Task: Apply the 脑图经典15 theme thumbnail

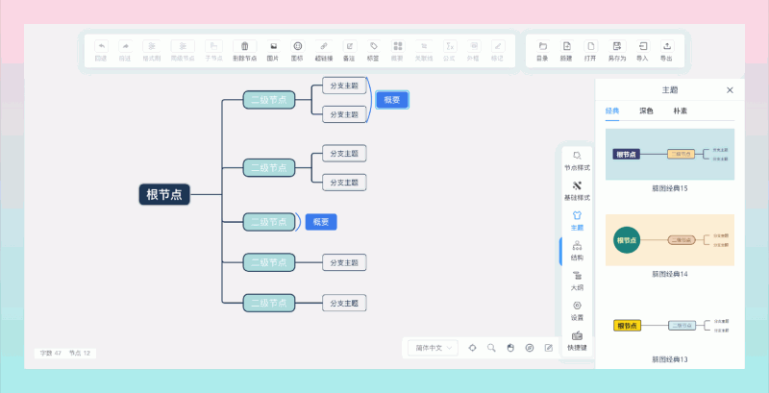Action: (x=670, y=154)
